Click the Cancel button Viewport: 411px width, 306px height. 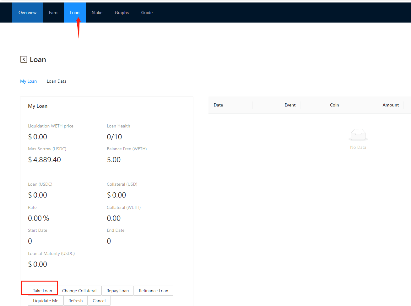(x=99, y=301)
